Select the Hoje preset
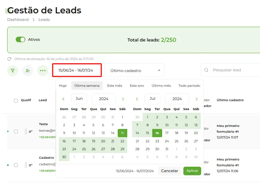Image resolution: width=260 pixels, height=190 pixels. click(x=63, y=86)
